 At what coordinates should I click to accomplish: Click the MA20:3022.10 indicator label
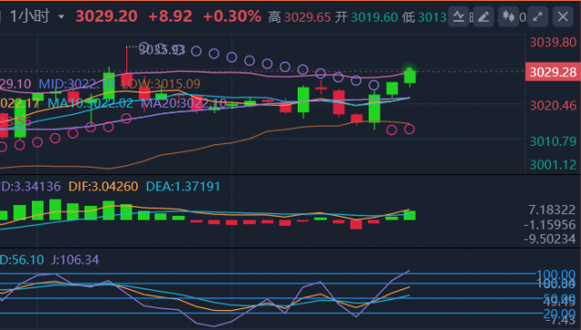click(x=183, y=102)
